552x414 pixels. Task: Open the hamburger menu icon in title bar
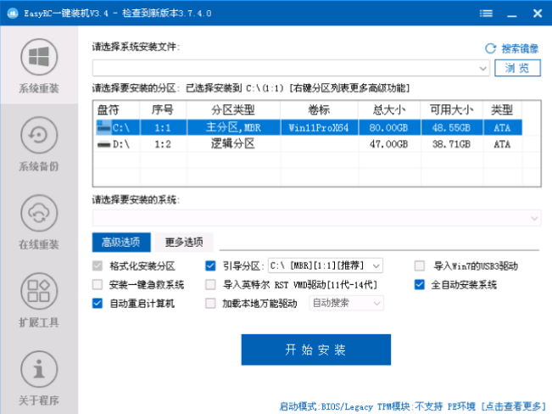(x=486, y=14)
